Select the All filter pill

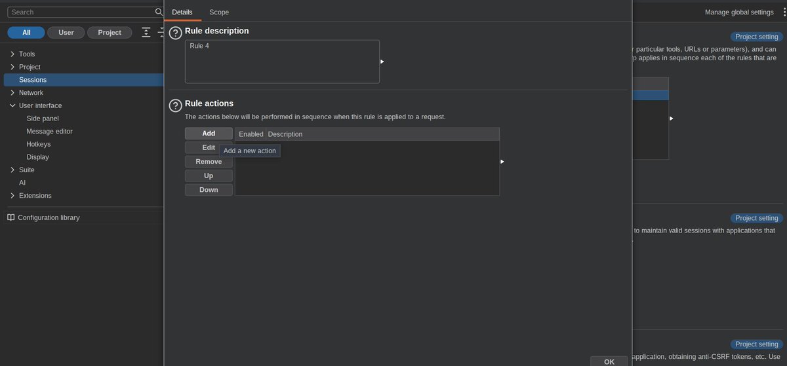pos(26,32)
